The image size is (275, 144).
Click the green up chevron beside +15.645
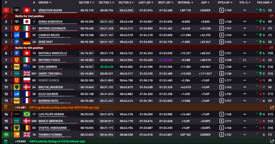click(x=6, y=141)
